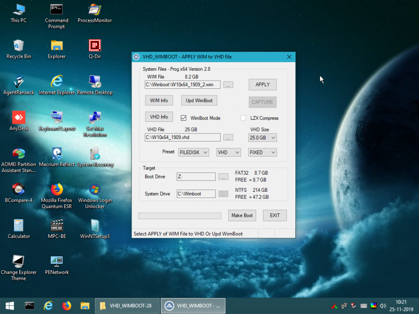Viewport: 419px width, 314px height.
Task: Browse for a WIM file
Action: pos(228,84)
